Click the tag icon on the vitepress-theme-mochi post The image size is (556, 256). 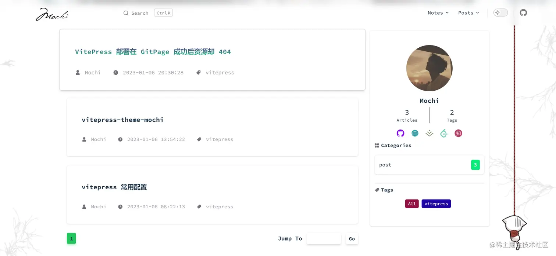coord(199,139)
